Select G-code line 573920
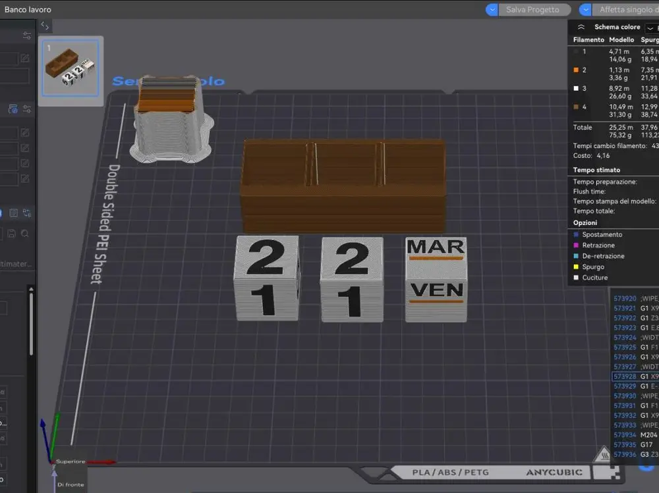 pos(635,299)
